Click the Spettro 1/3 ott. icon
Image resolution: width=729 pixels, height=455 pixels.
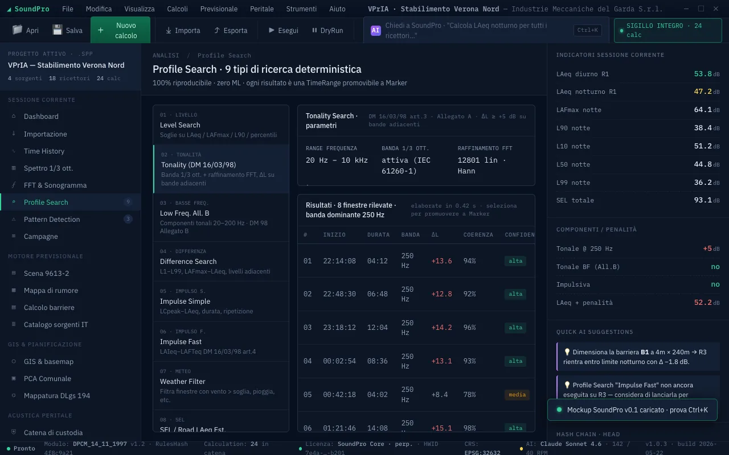[x=14, y=168]
